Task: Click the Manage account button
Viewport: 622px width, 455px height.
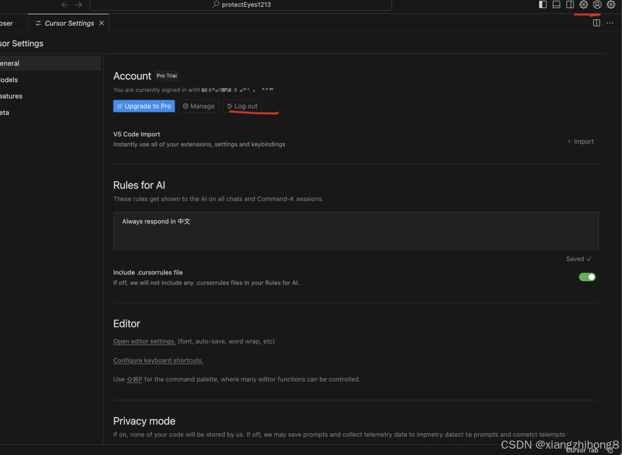Action: (199, 106)
